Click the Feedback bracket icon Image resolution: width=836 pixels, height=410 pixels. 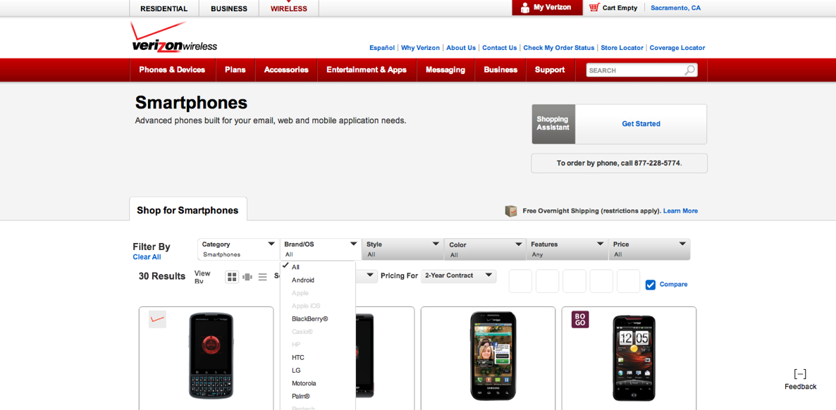tap(800, 374)
